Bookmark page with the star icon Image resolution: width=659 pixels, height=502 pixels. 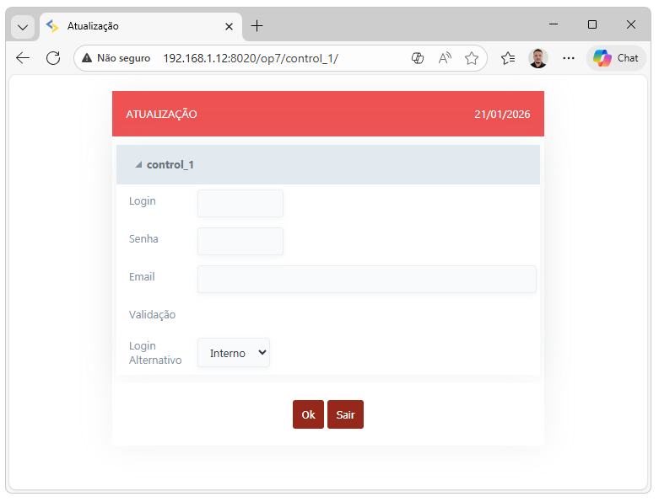[472, 58]
